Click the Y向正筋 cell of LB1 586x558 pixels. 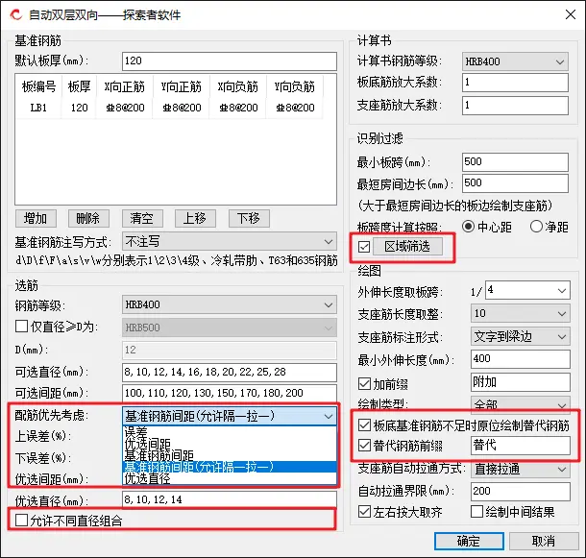pos(182,108)
